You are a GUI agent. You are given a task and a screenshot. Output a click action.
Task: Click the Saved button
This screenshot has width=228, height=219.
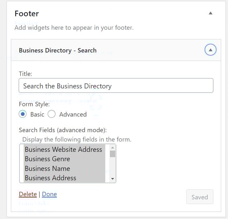[200, 197]
